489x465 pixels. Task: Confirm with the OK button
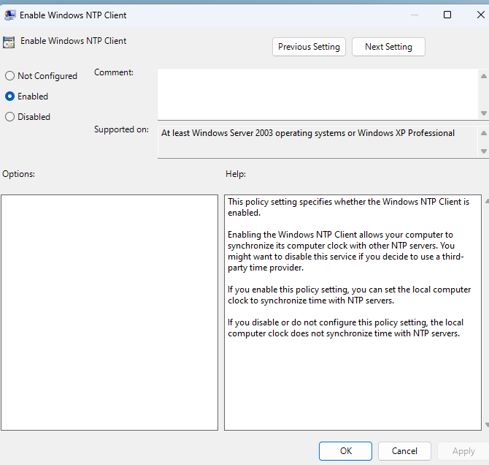[345, 451]
